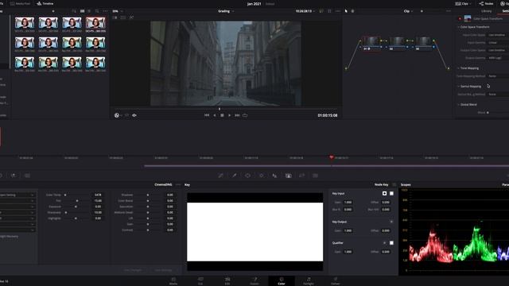Toggle Key Input matte invert icon
The image size is (509, 286).
(384, 193)
